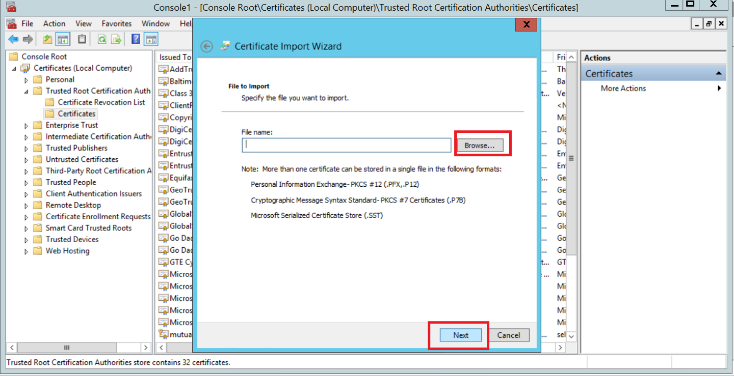This screenshot has width=734, height=376.
Task: Click the certificate list vertical scrollbar thumb
Action: [x=571, y=159]
